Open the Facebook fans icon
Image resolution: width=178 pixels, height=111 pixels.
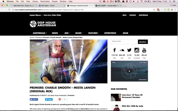(114, 50)
